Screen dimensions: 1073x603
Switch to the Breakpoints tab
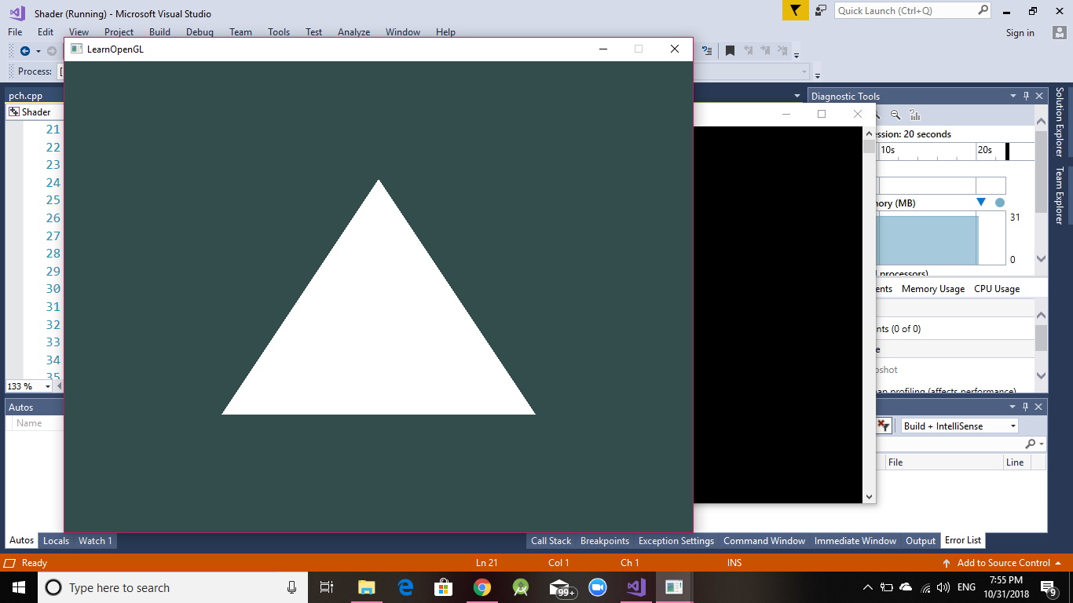605,540
